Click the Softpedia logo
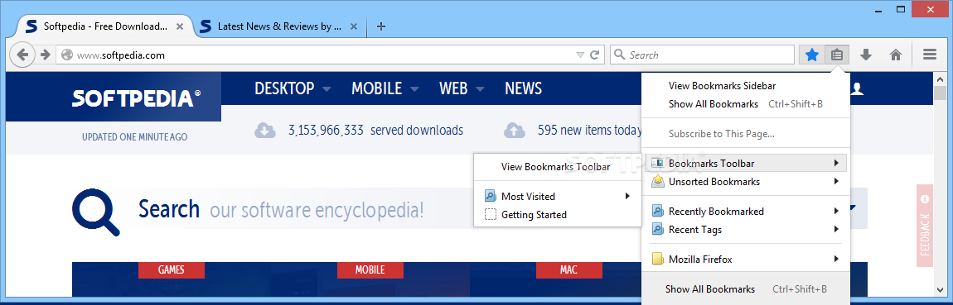The width and height of the screenshot is (953, 305). pyautogui.click(x=136, y=98)
